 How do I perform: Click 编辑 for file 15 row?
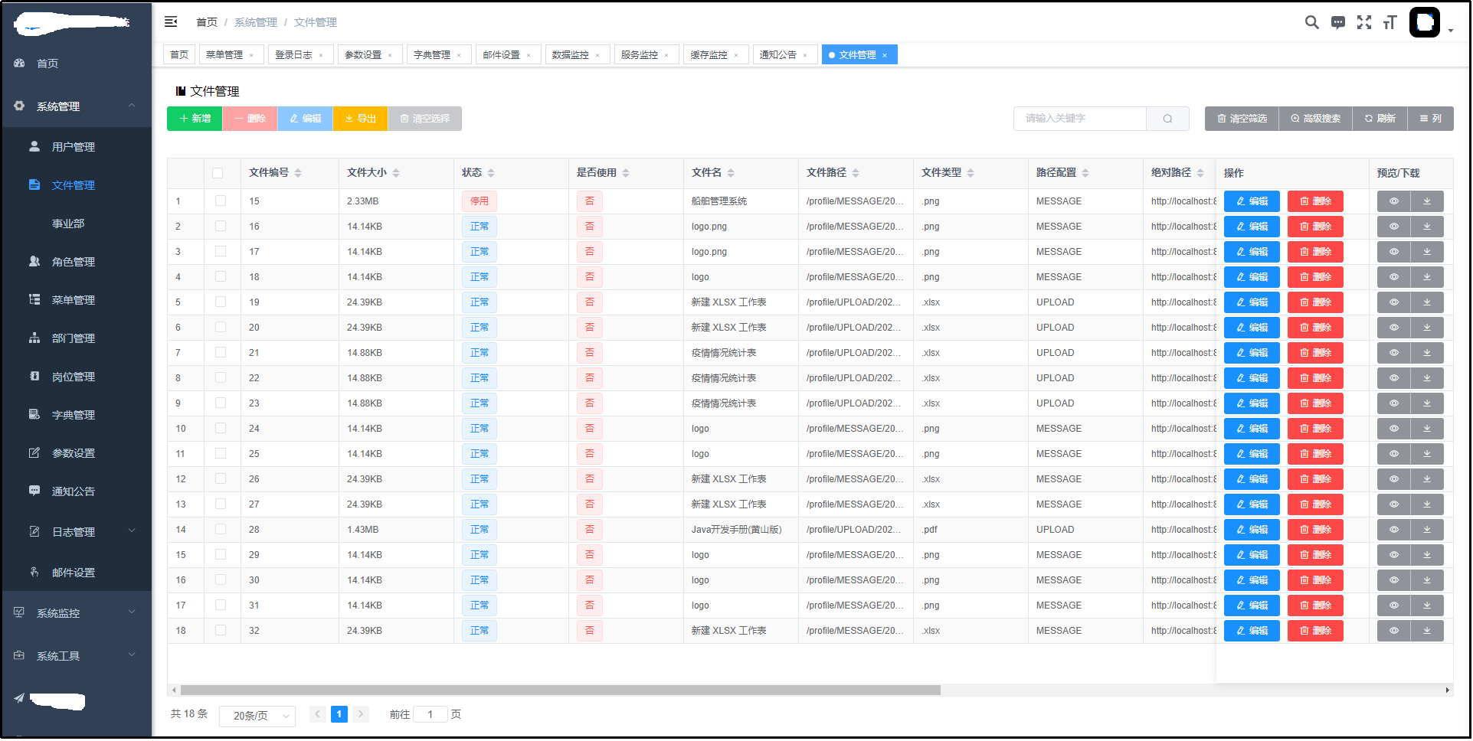point(1252,201)
